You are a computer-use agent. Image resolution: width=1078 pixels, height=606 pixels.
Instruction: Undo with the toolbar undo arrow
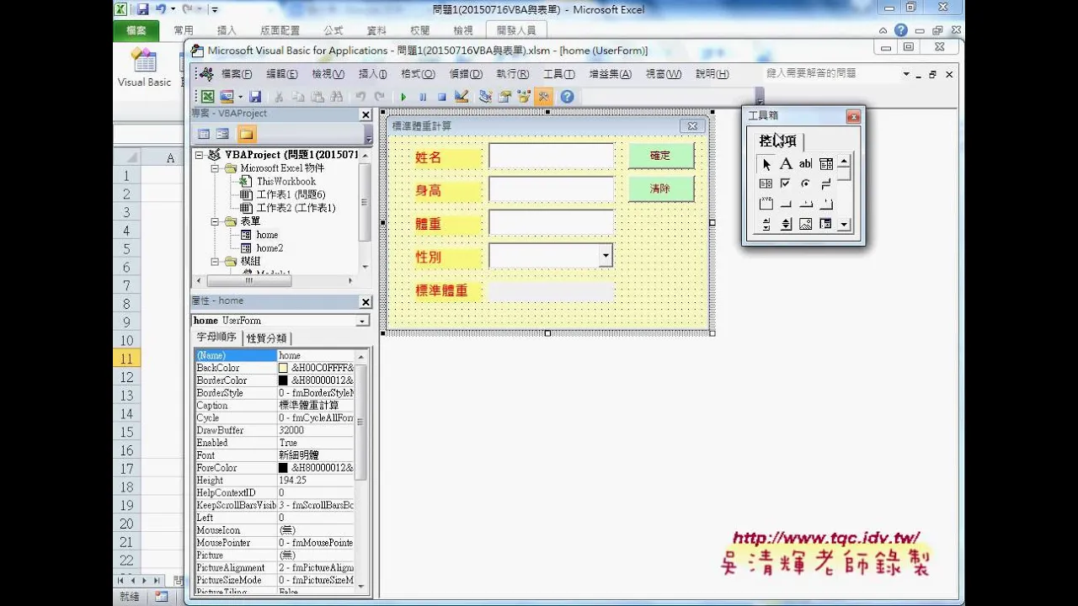(x=360, y=97)
